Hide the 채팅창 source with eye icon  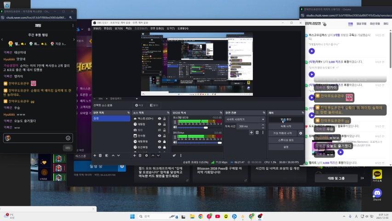click(x=159, y=124)
